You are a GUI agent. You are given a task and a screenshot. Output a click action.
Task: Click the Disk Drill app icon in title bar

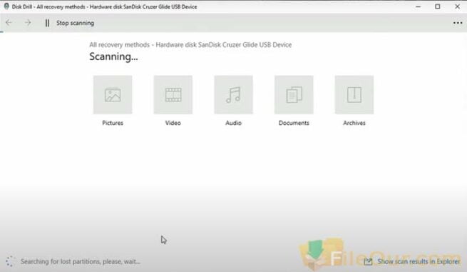[6, 6]
